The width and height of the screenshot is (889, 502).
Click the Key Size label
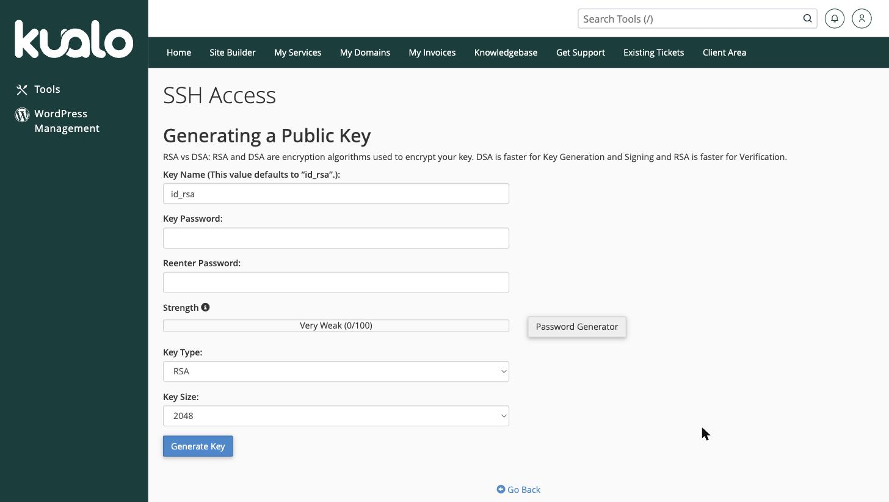tap(181, 397)
